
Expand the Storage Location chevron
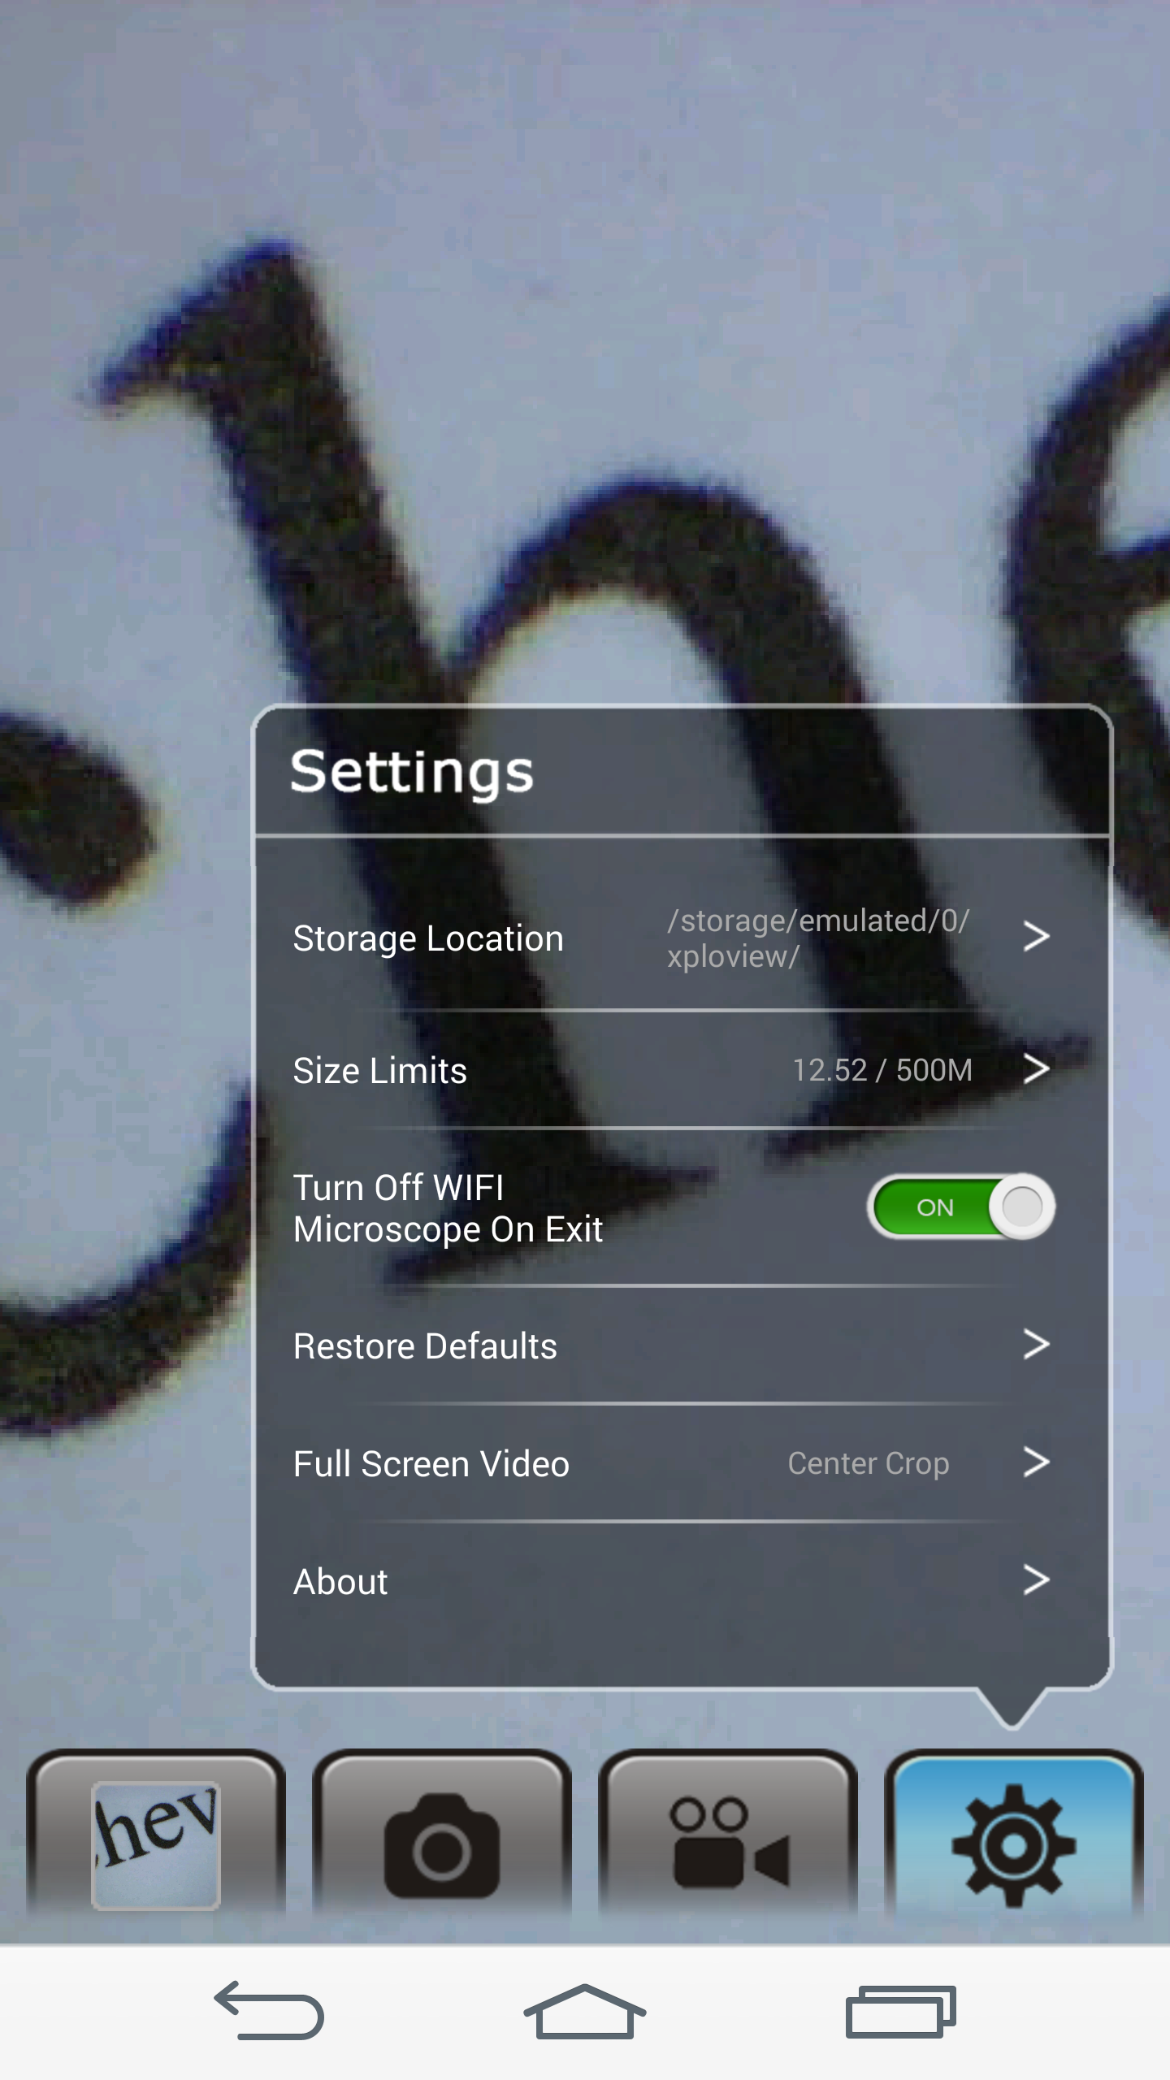(x=1036, y=937)
